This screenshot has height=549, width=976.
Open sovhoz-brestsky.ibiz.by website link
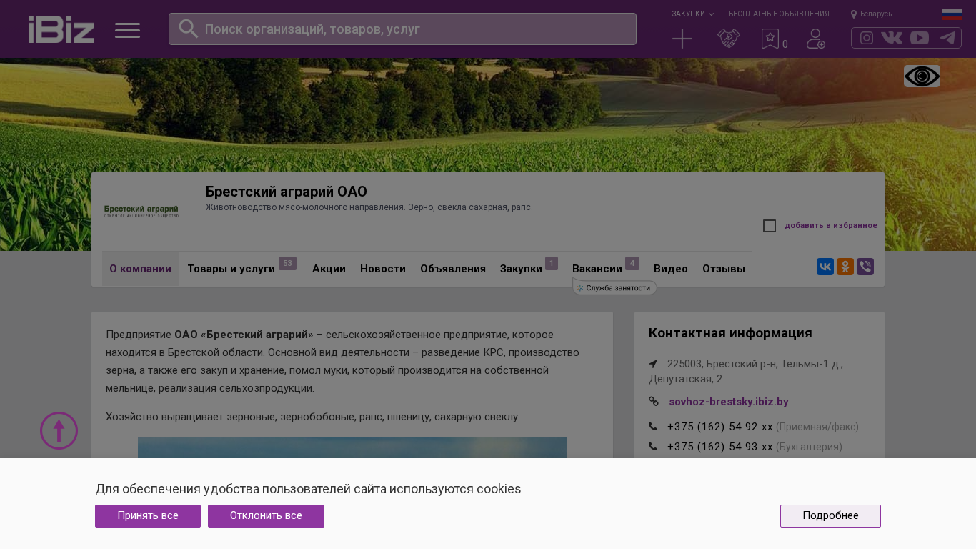click(x=729, y=402)
